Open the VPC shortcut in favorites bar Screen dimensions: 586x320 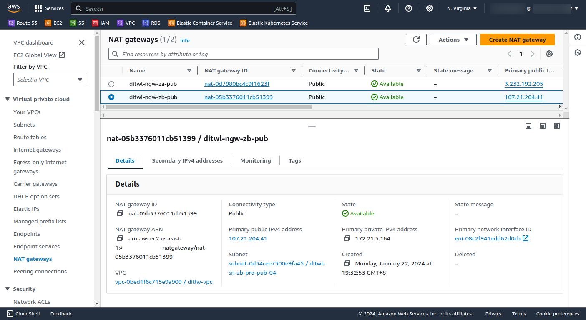126,23
